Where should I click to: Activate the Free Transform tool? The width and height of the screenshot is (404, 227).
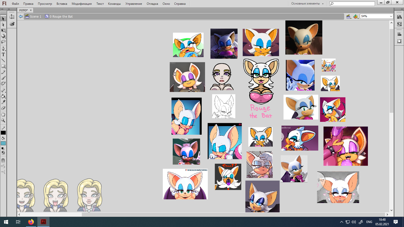(x=3, y=30)
